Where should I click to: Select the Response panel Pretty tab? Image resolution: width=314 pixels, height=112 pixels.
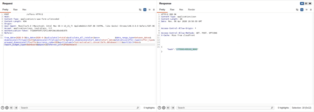162,10
